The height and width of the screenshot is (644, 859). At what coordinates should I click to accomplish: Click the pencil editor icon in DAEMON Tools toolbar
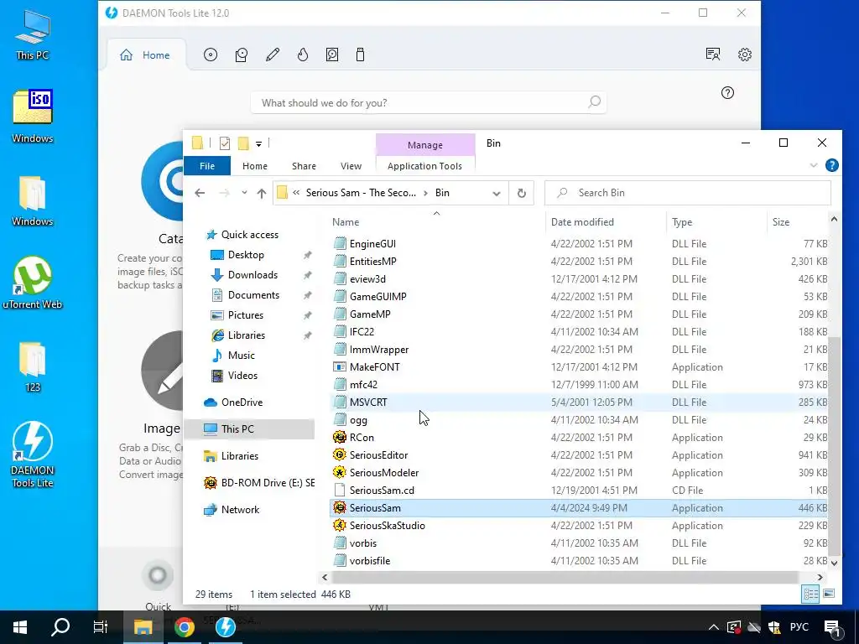(x=273, y=55)
